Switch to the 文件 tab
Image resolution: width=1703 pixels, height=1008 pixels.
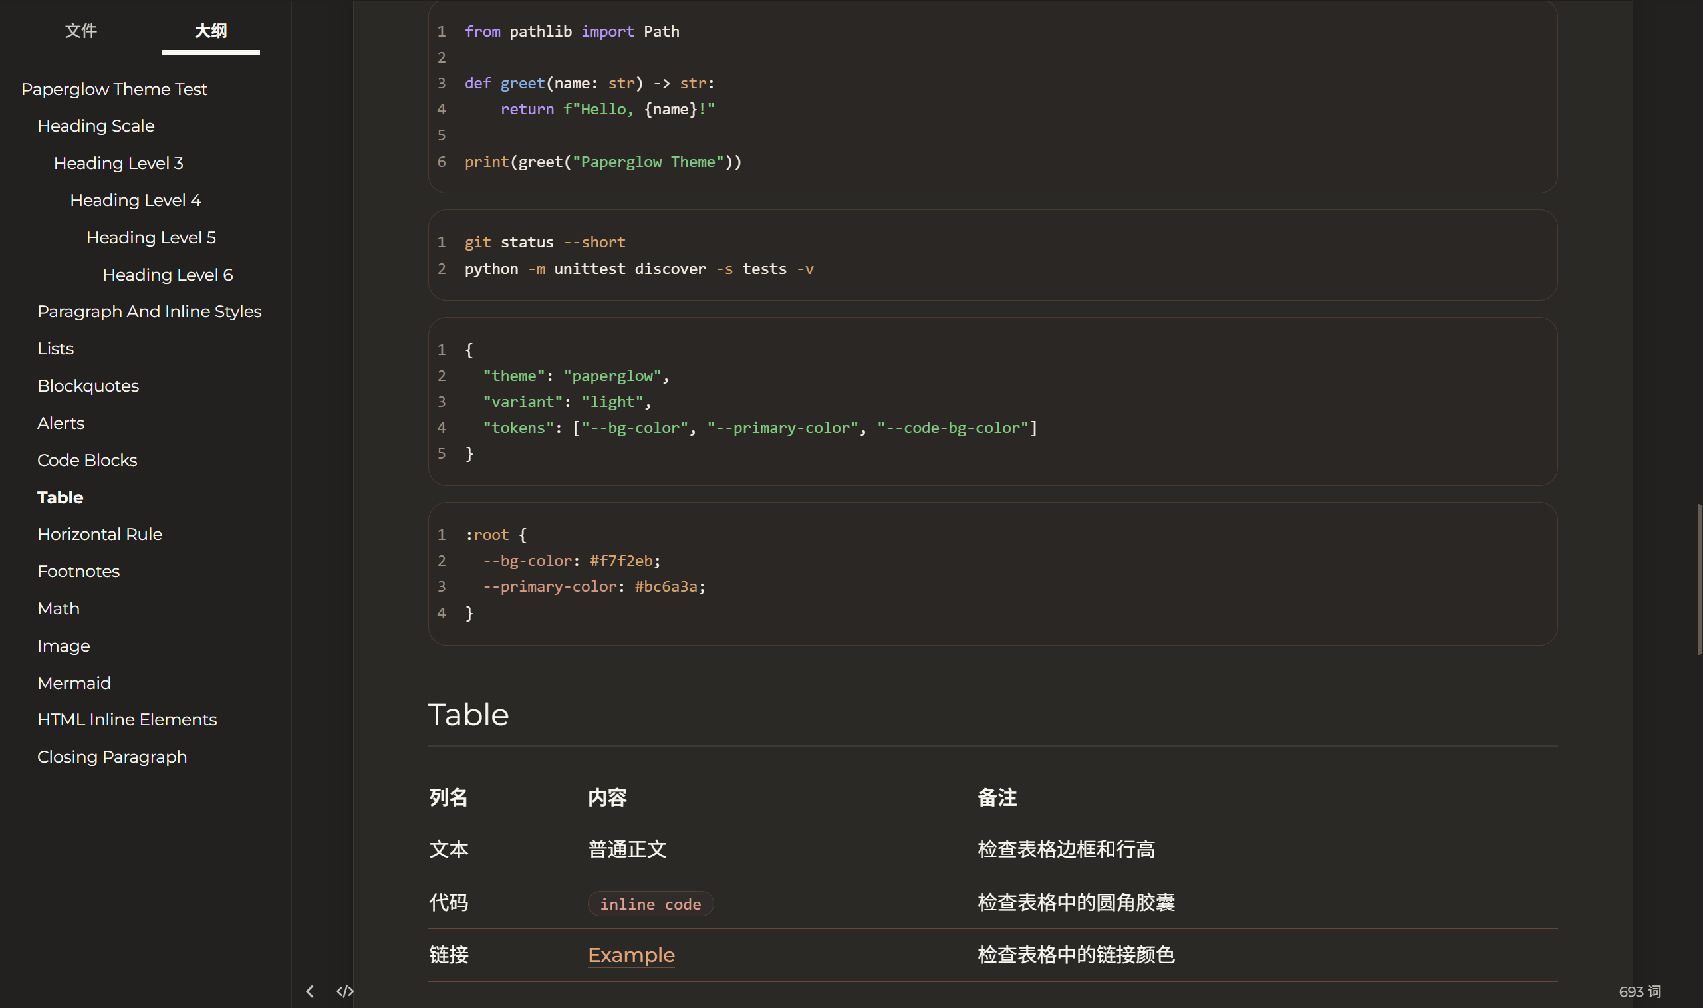81,31
